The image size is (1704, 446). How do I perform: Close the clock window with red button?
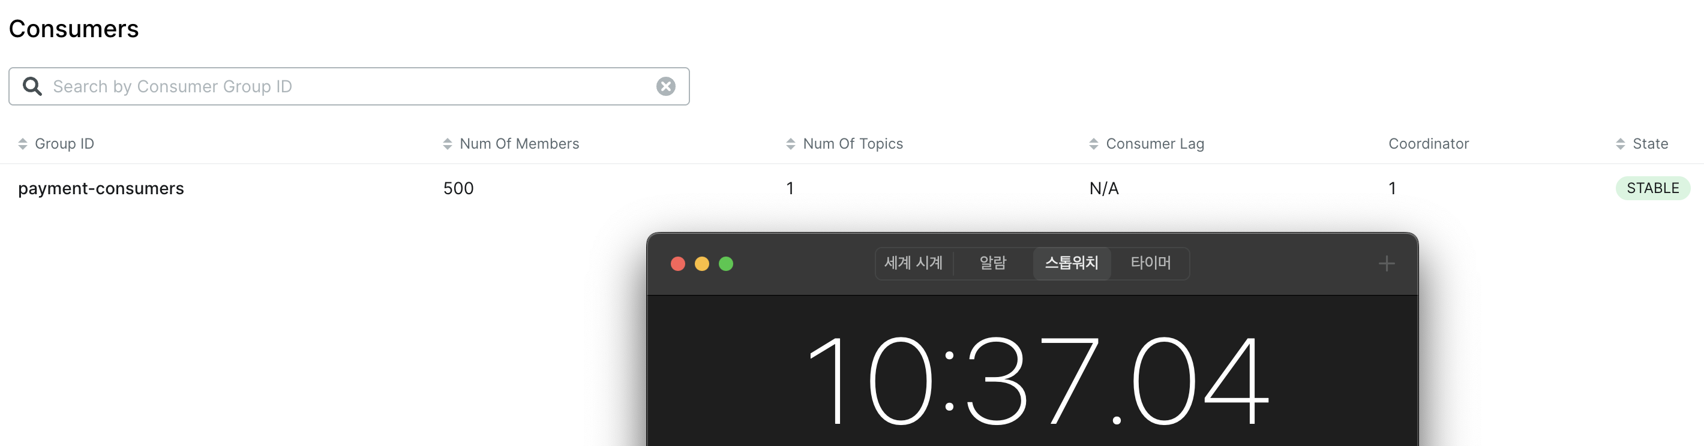pos(677,264)
